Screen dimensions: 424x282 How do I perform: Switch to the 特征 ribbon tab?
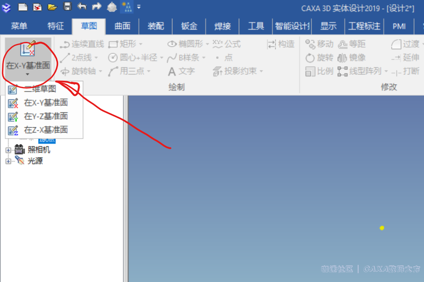(x=56, y=26)
